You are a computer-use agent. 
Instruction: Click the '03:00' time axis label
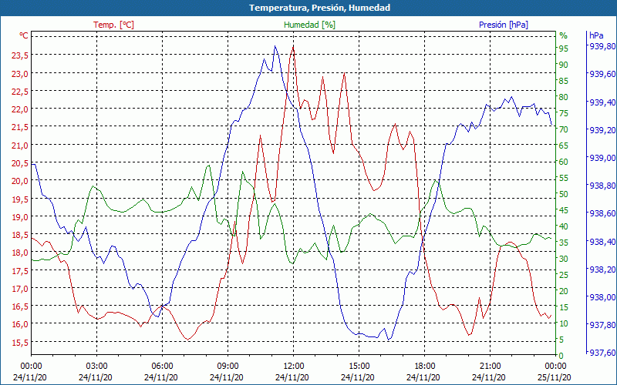point(97,367)
